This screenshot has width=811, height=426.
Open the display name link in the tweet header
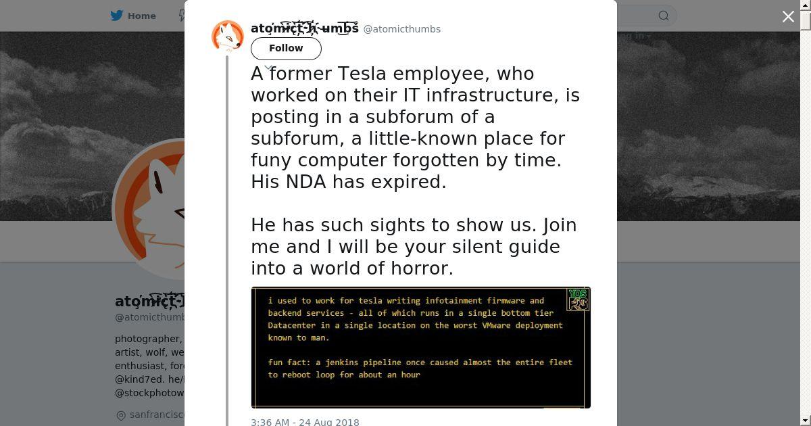click(x=305, y=28)
